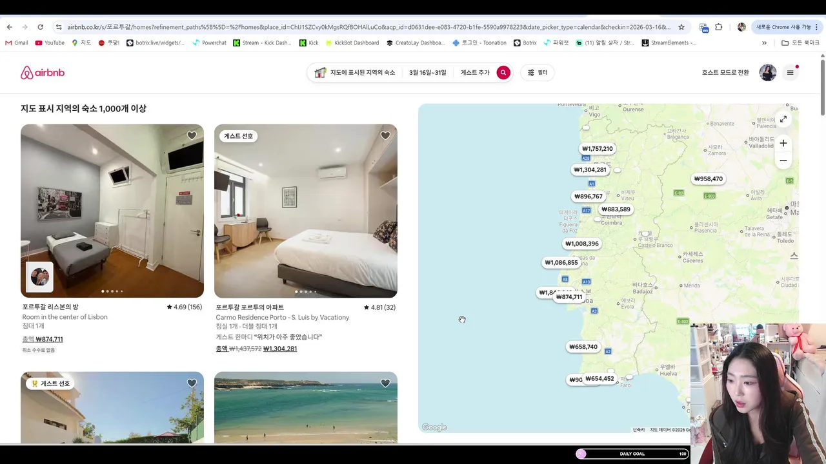Open KickBot Dashboard bookmark

(x=352, y=43)
